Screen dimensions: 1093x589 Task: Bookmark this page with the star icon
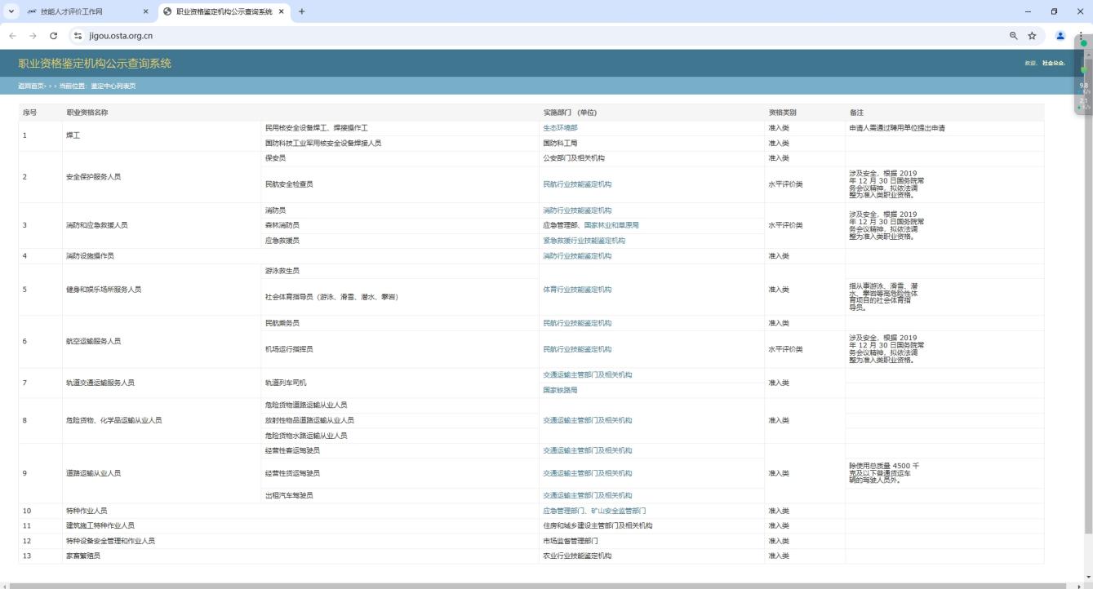(x=1032, y=36)
